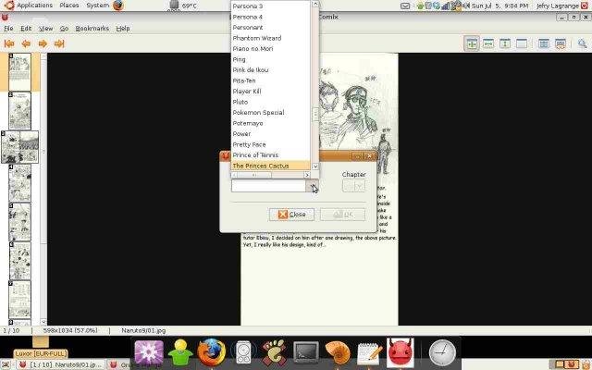Go to next page arrow
592x370 pixels.
(43, 43)
